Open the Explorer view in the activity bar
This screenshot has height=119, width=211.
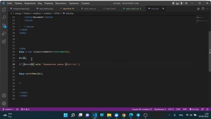[x=4, y=10]
